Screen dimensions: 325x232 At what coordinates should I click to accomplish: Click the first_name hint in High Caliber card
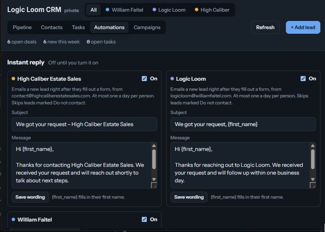tap(88, 197)
